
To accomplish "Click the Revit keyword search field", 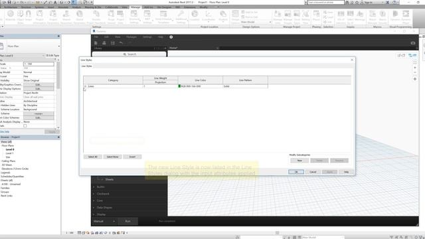I will [326, 2].
